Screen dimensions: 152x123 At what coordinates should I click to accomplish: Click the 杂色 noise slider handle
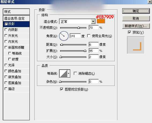60,82
